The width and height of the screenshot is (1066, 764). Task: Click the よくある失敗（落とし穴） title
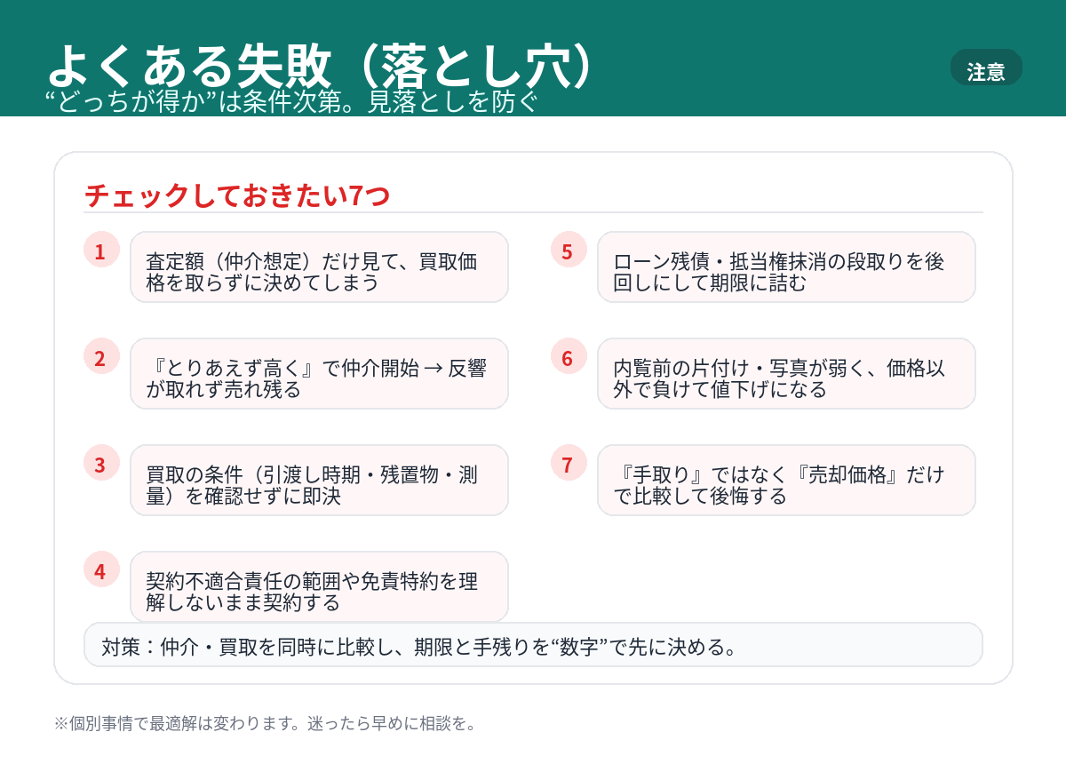point(320,65)
